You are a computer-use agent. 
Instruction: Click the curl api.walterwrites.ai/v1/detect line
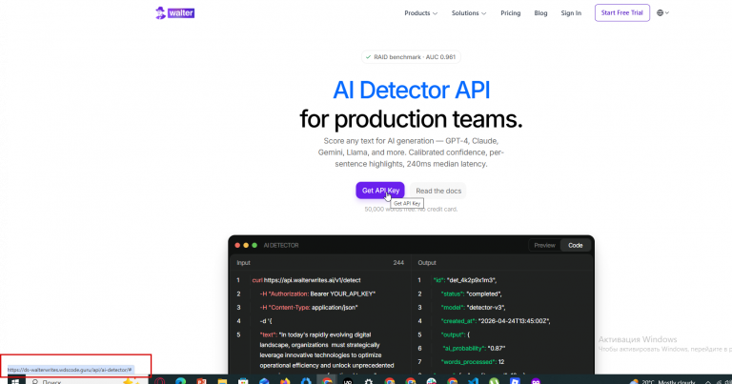click(x=306, y=280)
